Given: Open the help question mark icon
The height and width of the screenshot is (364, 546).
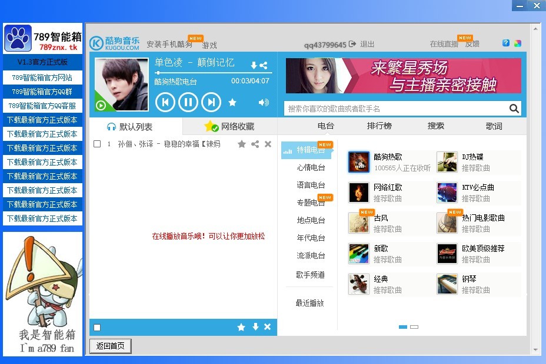Looking at the screenshot, I should (506, 43).
